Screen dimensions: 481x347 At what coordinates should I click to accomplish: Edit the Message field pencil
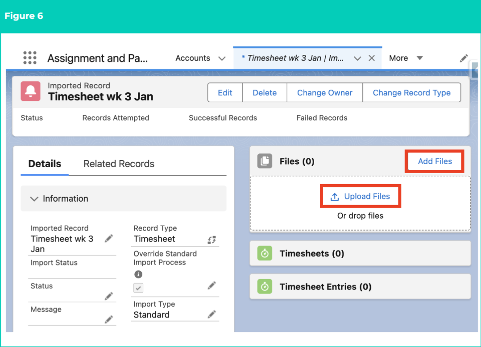[x=108, y=319]
